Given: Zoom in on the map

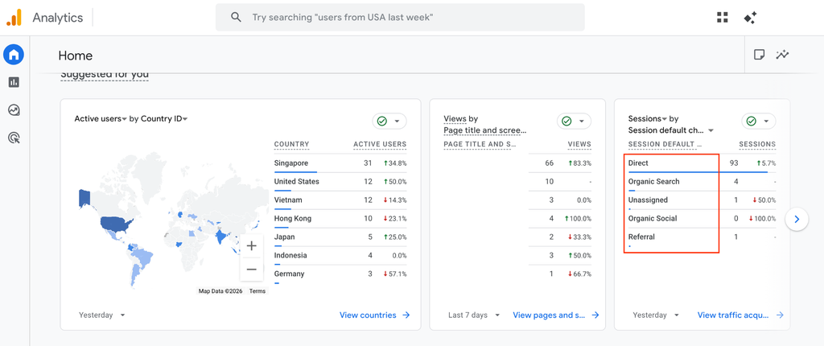Looking at the screenshot, I should 251,245.
